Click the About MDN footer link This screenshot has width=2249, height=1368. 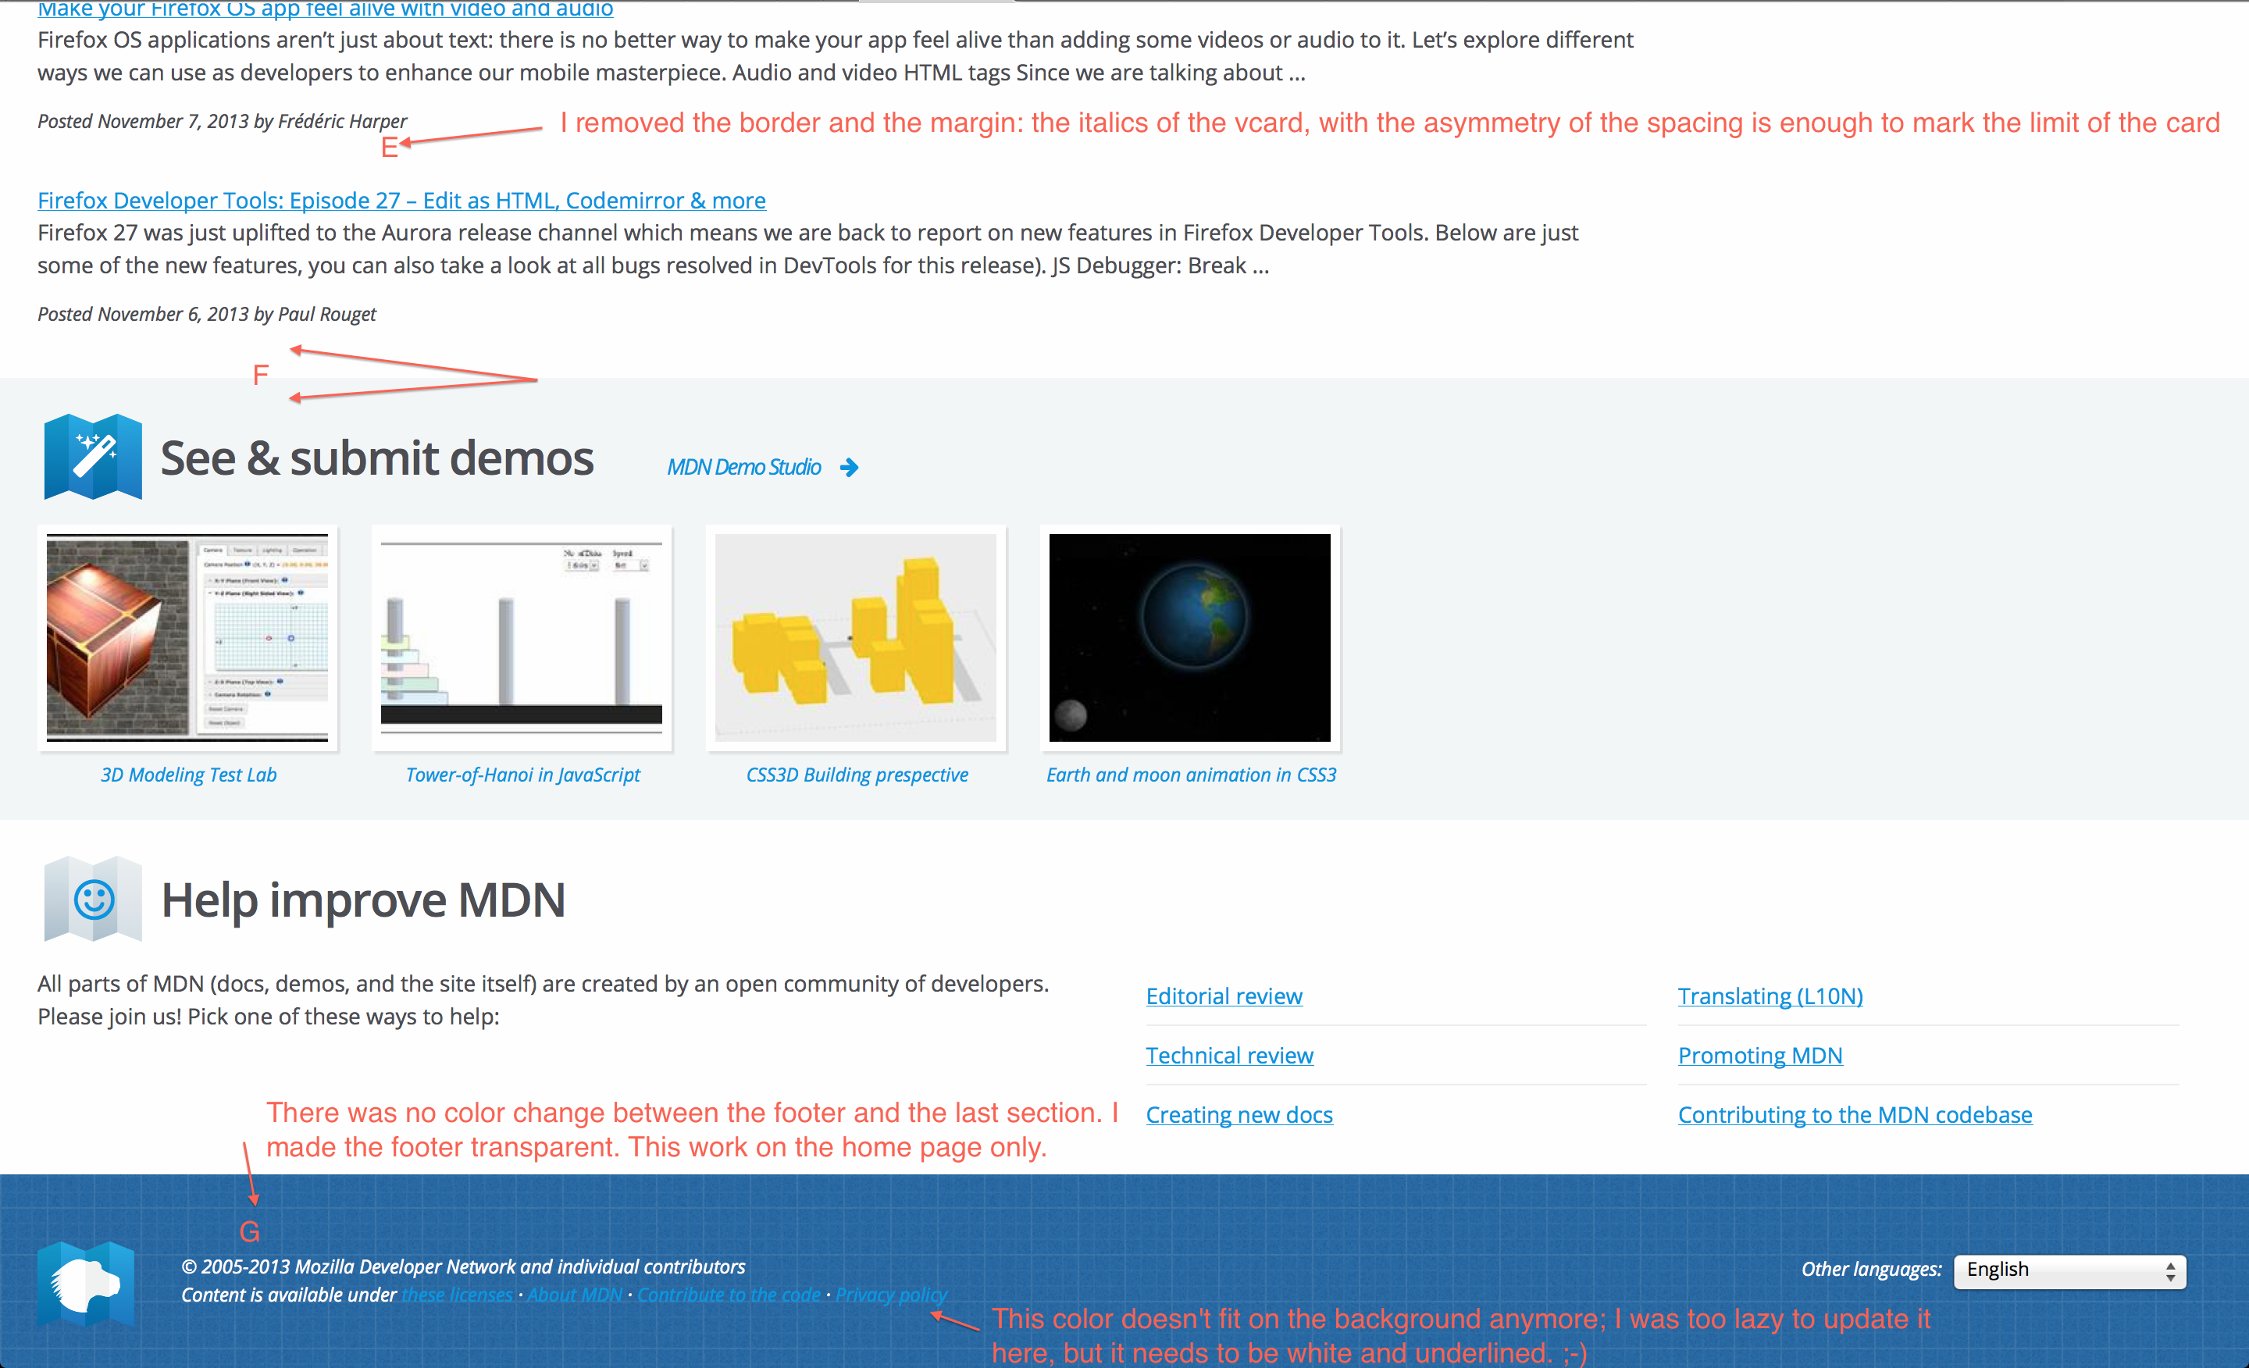[575, 1295]
